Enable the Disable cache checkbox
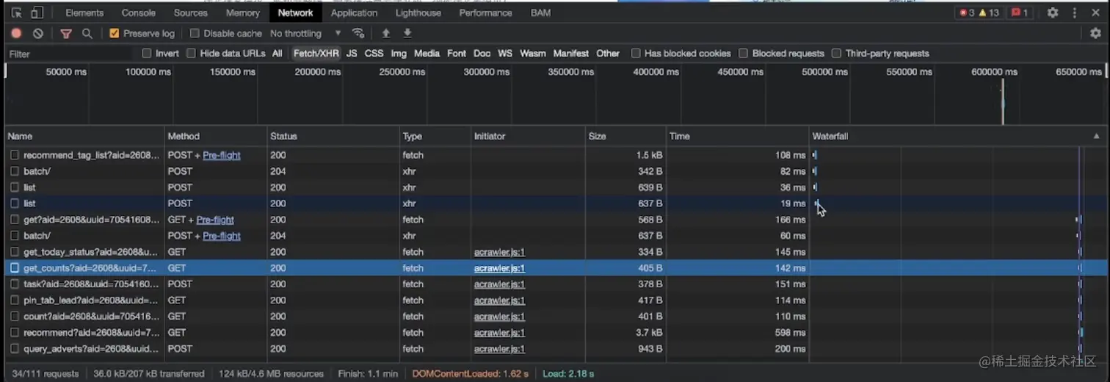 click(x=195, y=33)
